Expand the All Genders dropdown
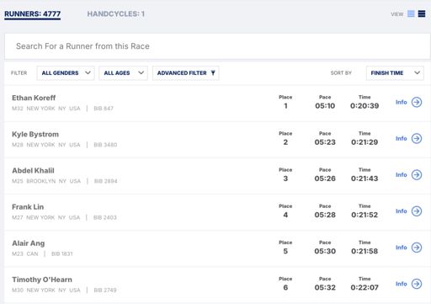 (x=66, y=73)
